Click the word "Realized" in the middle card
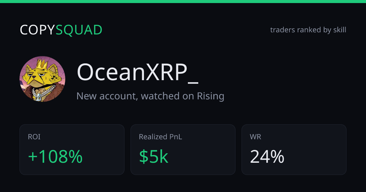Image resolution: width=366 pixels, height=192 pixels. coord(153,137)
